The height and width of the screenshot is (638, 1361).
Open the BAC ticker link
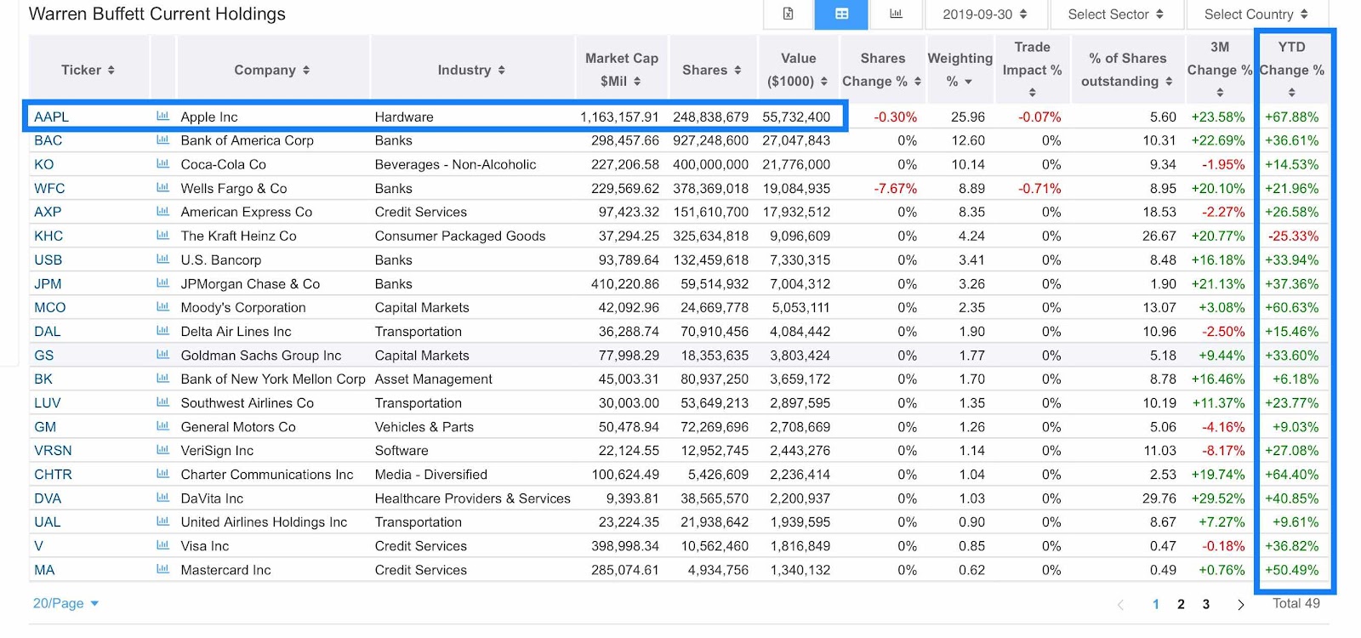coord(48,140)
